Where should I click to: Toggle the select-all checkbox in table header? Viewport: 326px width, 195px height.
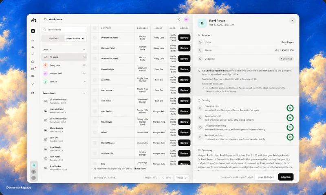tap(95, 28)
